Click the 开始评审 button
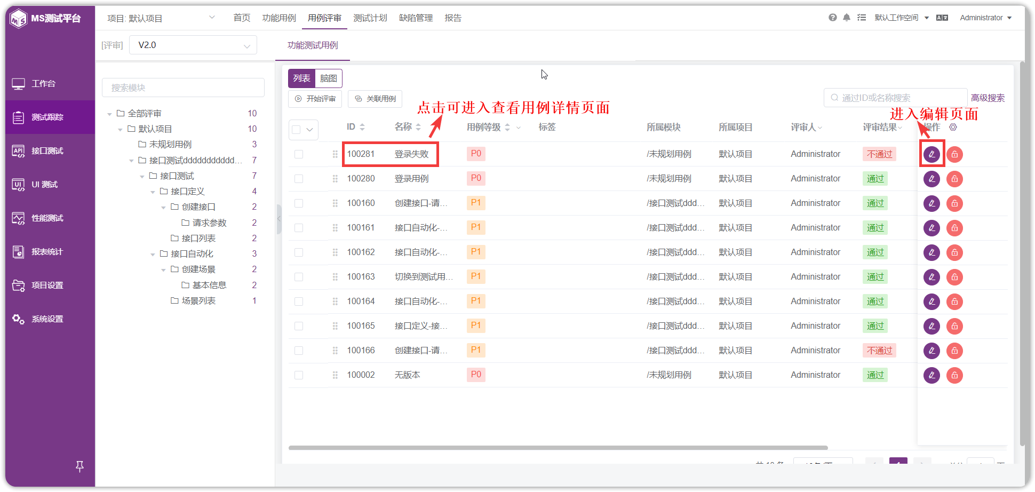 (315, 99)
